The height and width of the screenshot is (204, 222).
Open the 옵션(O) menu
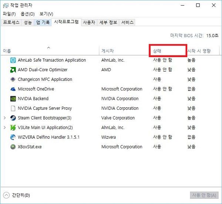28,14
